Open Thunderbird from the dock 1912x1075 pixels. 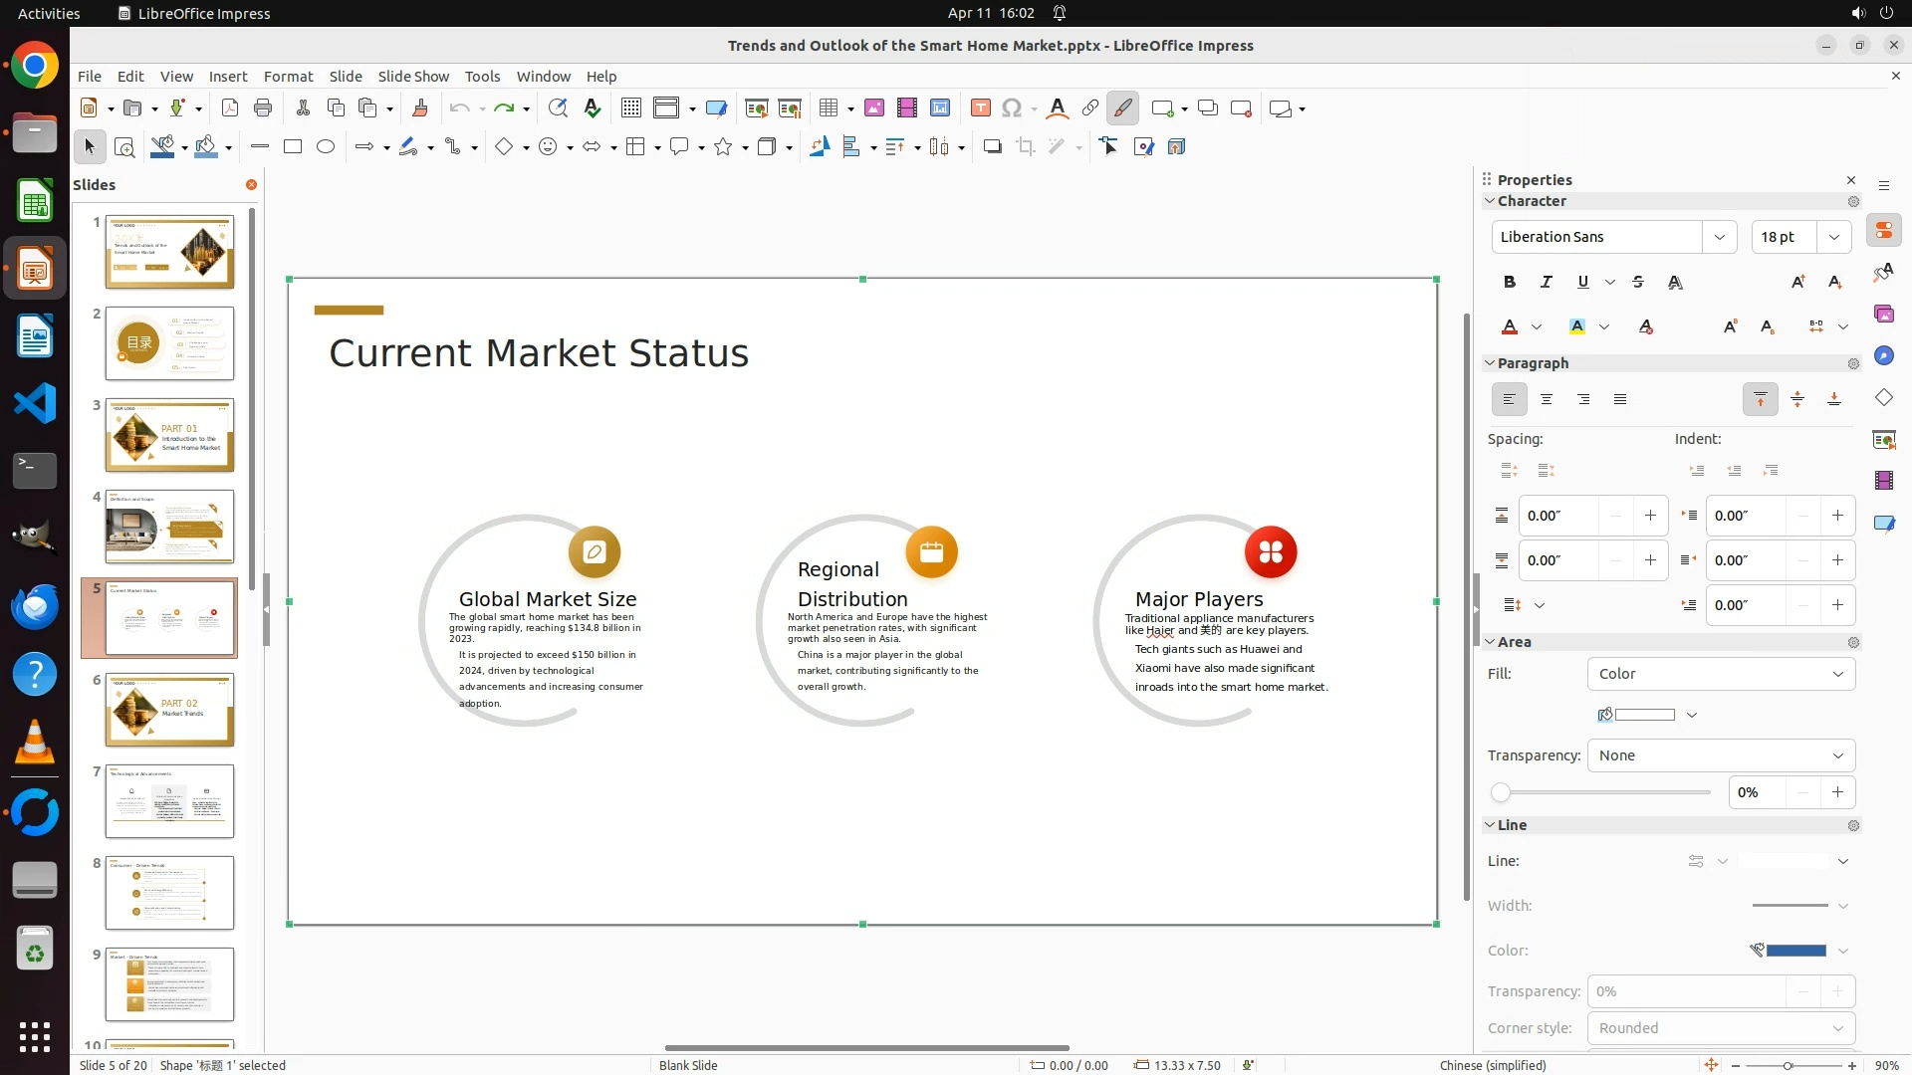[35, 606]
